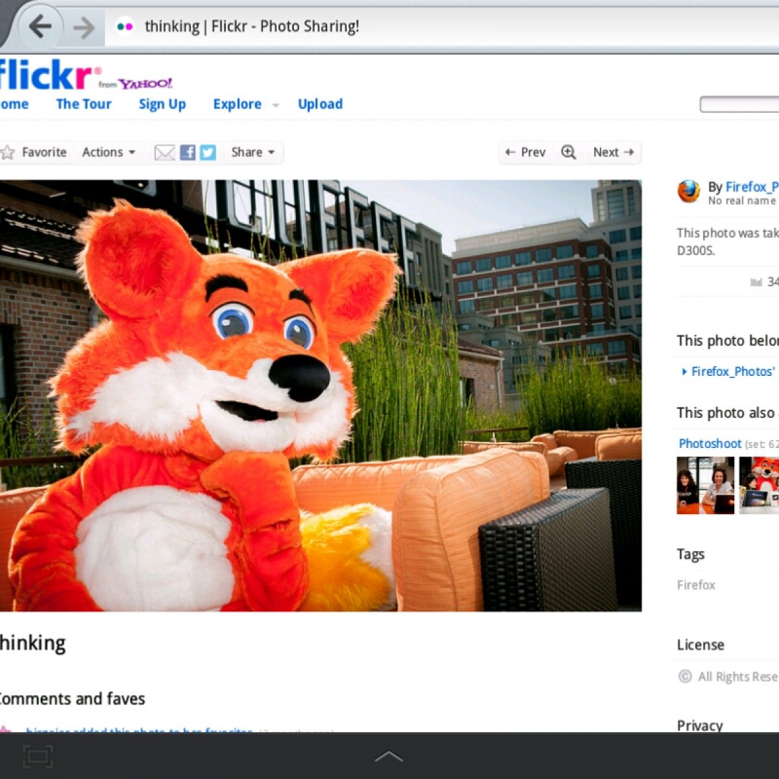Viewport: 779px width, 779px height.
Task: Open the fox mascot set thumbnail
Action: point(760,485)
